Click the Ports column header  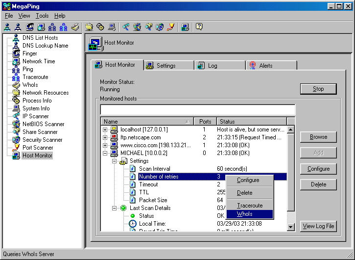point(205,122)
